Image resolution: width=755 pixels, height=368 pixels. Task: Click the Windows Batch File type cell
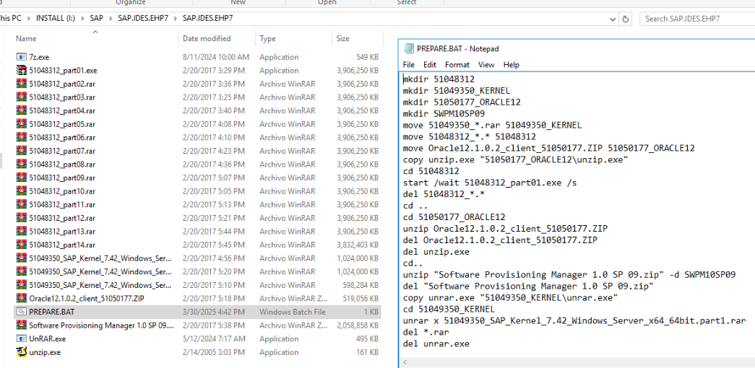coord(293,312)
